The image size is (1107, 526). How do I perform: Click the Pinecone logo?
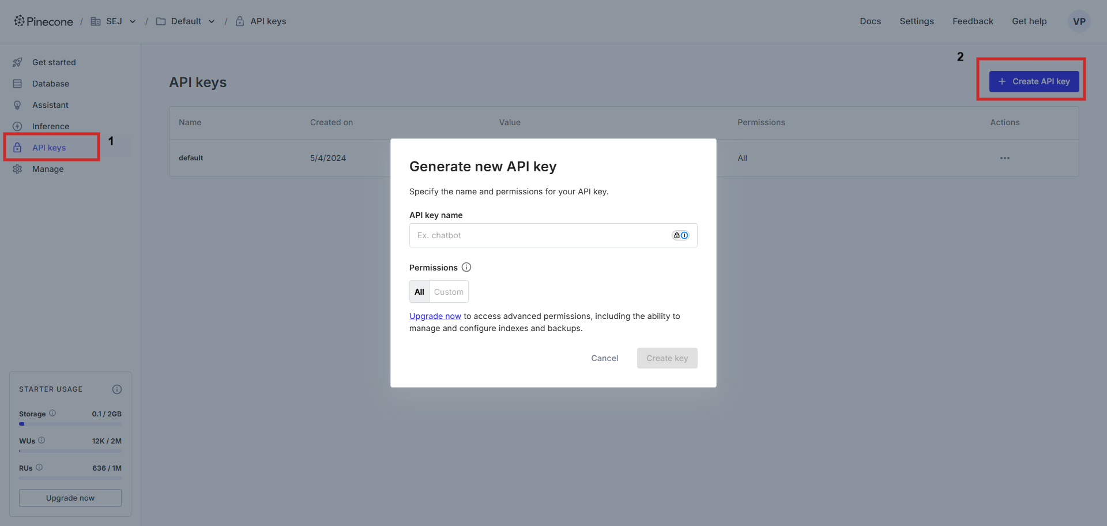43,21
